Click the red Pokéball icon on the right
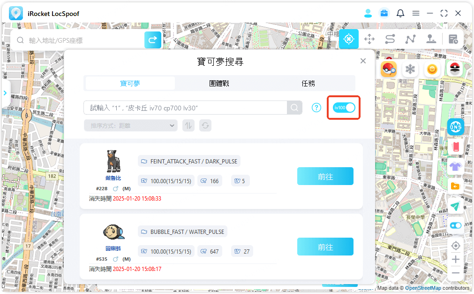The height and width of the screenshot is (294, 474). 455,69
